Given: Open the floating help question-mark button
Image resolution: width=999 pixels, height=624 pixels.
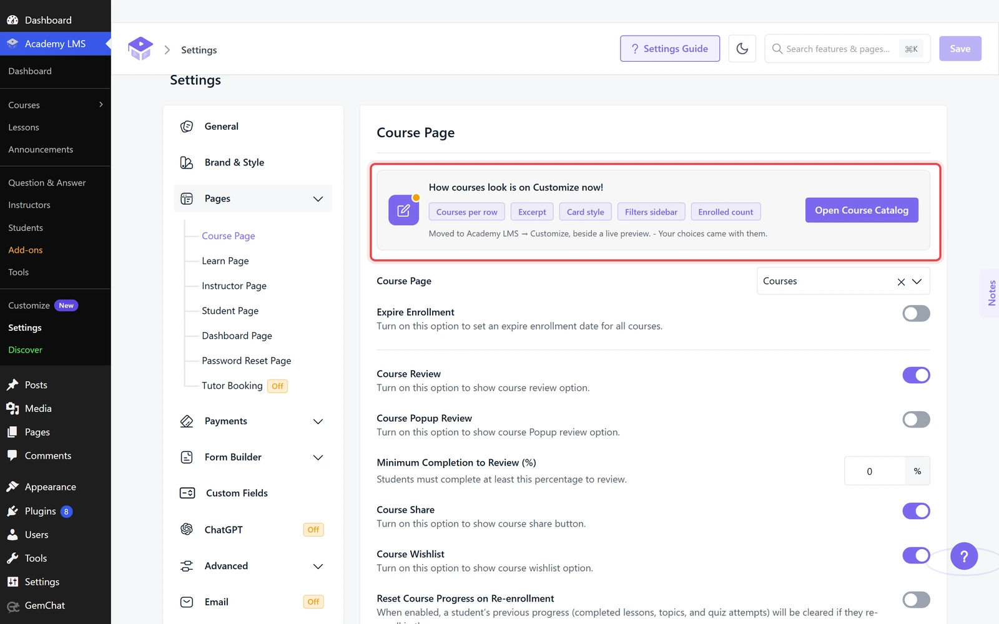Looking at the screenshot, I should coord(964,556).
